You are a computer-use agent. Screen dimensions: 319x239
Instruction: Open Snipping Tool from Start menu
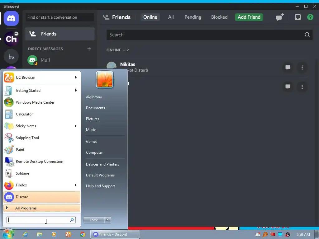click(x=42, y=138)
